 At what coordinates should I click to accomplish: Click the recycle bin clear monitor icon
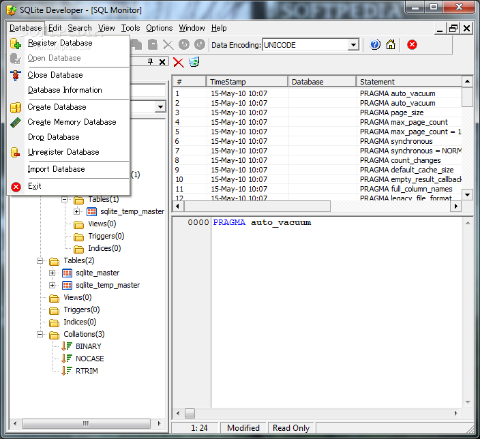(194, 62)
